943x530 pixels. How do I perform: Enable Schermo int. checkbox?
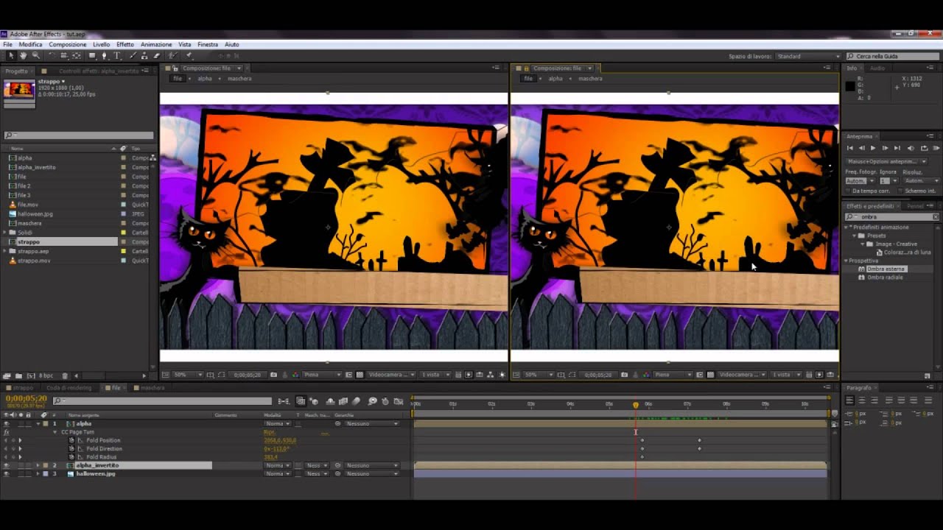tap(900, 191)
